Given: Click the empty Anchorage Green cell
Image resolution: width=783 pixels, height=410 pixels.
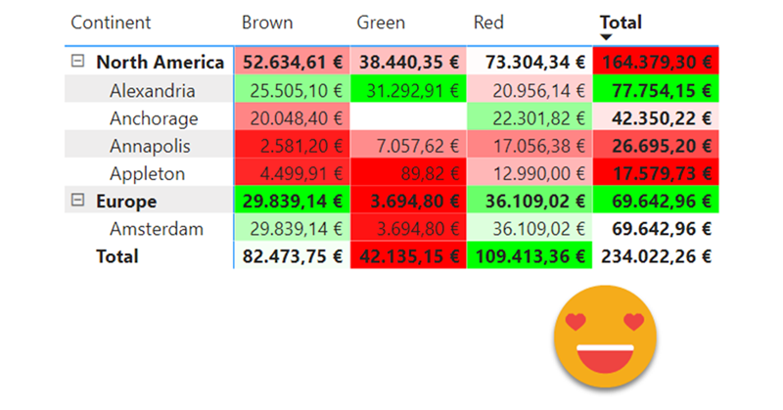Looking at the screenshot, I should pos(408,117).
